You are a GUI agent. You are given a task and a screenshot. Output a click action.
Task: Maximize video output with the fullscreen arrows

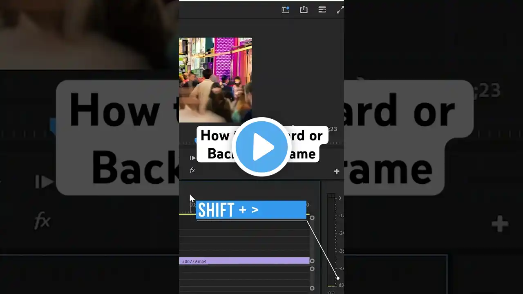tap(340, 10)
